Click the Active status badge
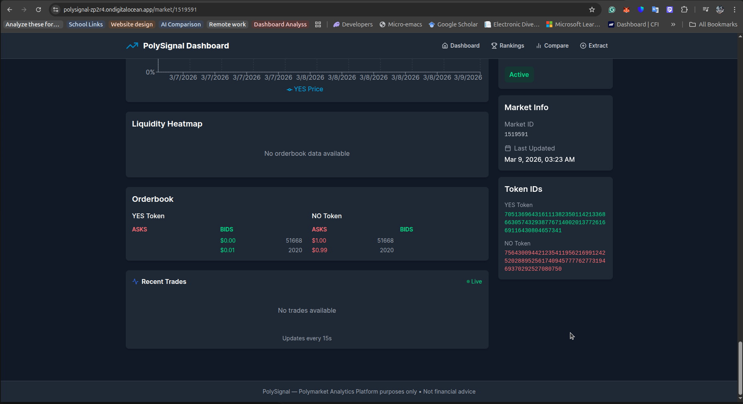 [x=519, y=74]
